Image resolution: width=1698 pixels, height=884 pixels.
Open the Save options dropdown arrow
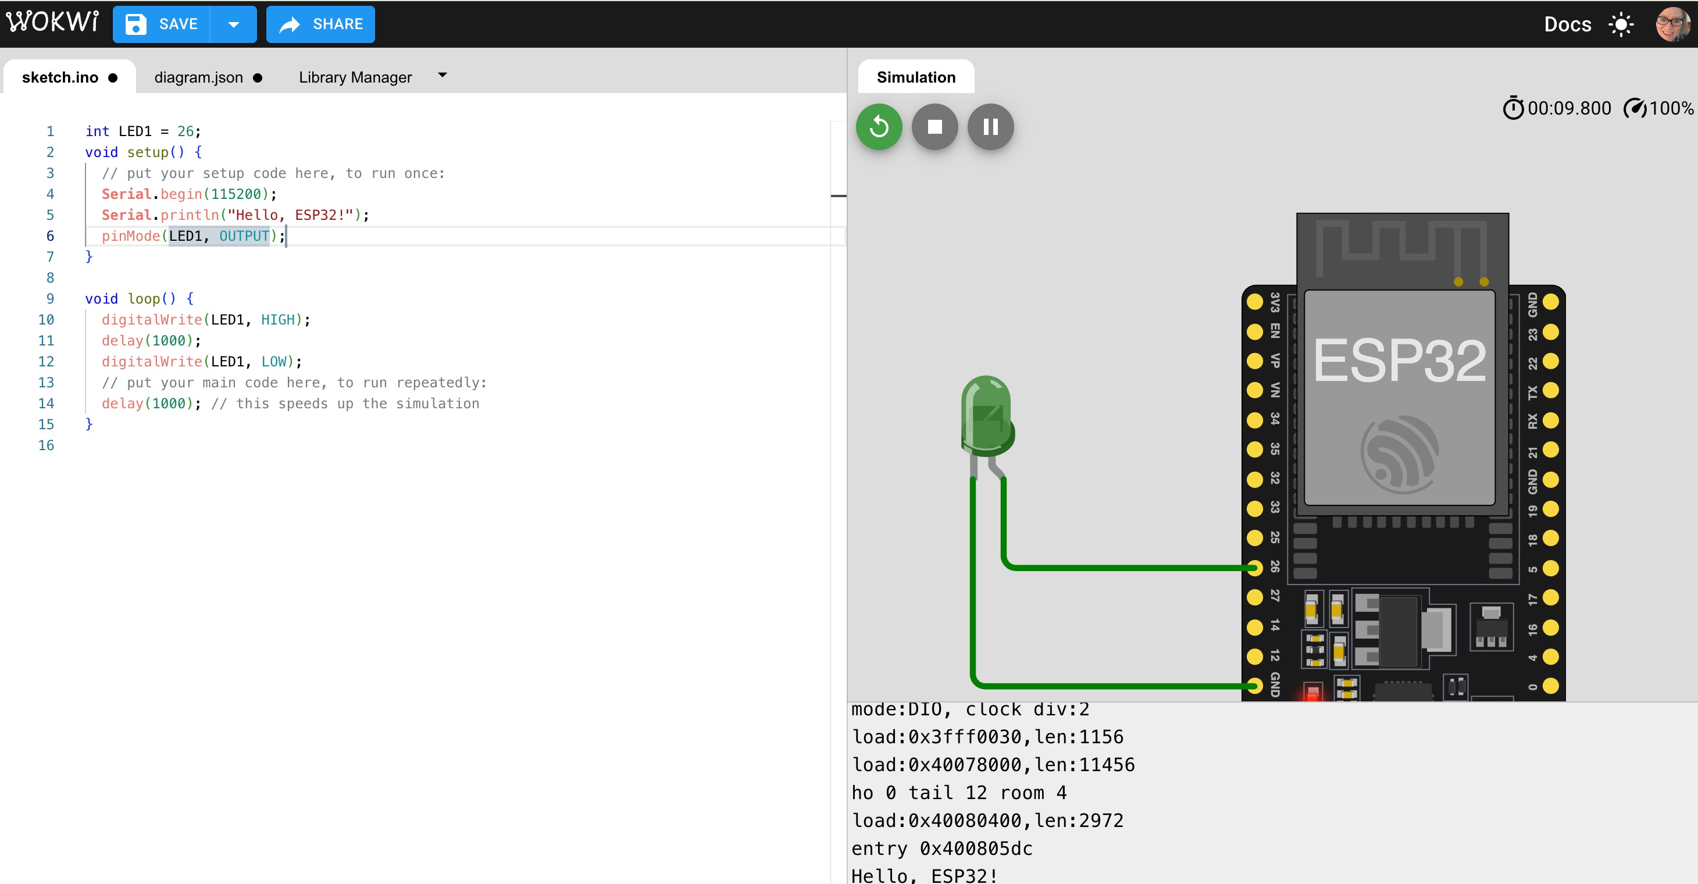[233, 24]
